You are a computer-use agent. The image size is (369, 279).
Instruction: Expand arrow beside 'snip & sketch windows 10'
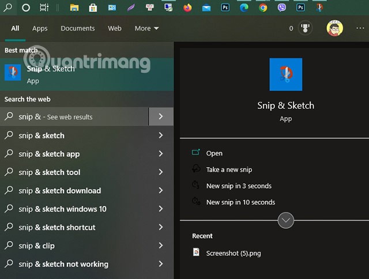(x=161, y=209)
